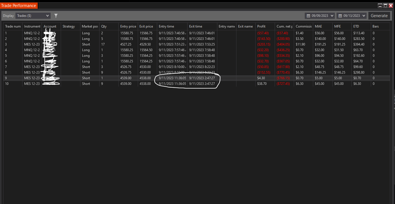Sort by Cum. net profit column header
This screenshot has width=395, height=204.
285,26
